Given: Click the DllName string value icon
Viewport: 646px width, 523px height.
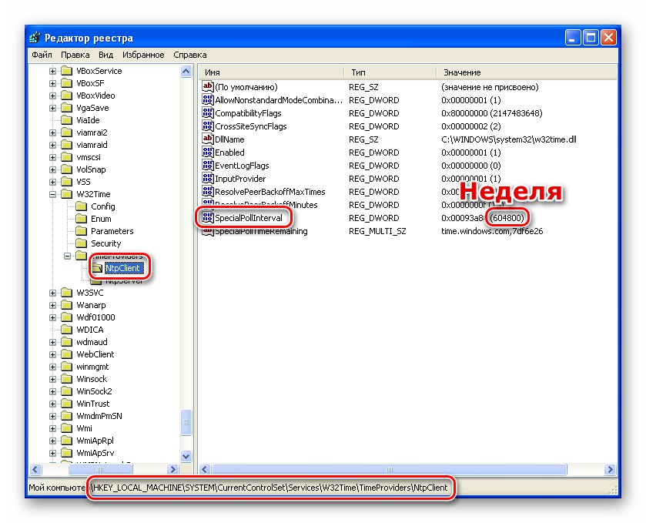Looking at the screenshot, I should [x=208, y=139].
